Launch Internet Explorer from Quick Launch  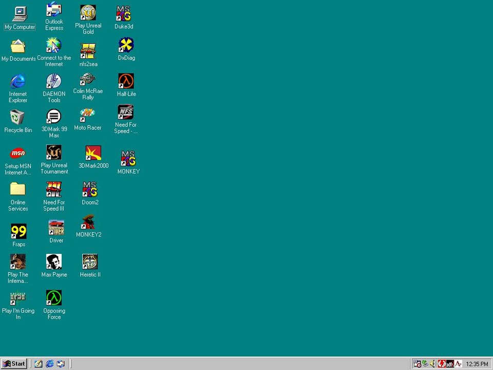(50, 364)
